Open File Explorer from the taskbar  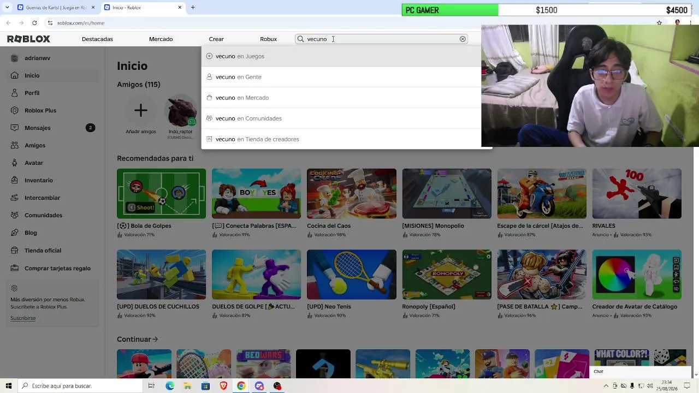[188, 386]
